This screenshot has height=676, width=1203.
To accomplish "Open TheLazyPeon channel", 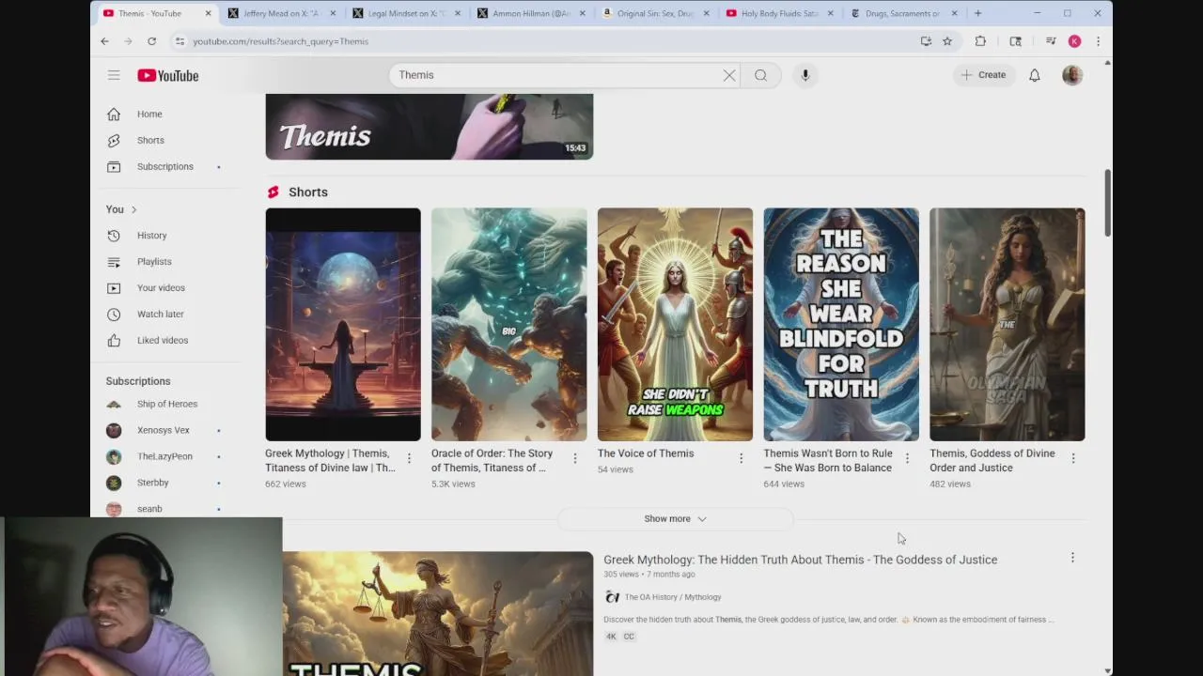I will 165,456.
